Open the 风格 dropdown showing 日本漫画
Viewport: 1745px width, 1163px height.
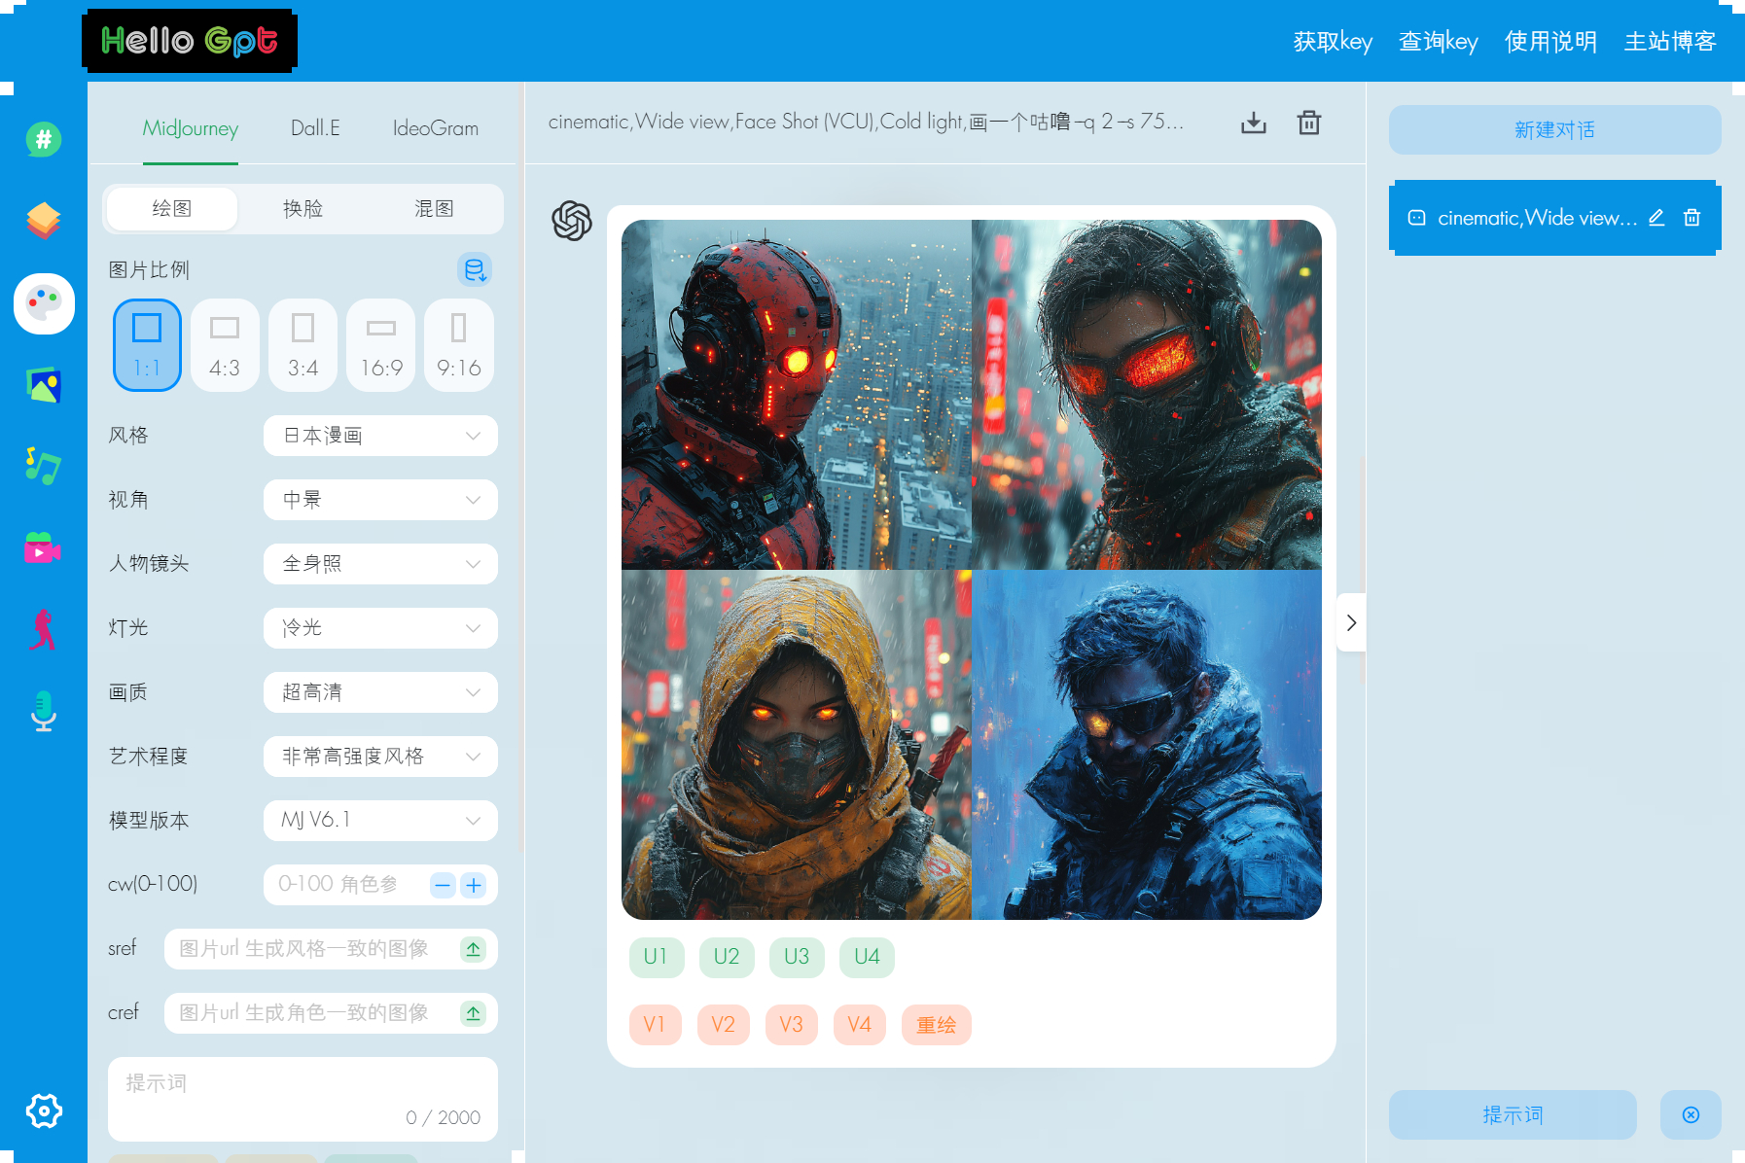point(380,436)
